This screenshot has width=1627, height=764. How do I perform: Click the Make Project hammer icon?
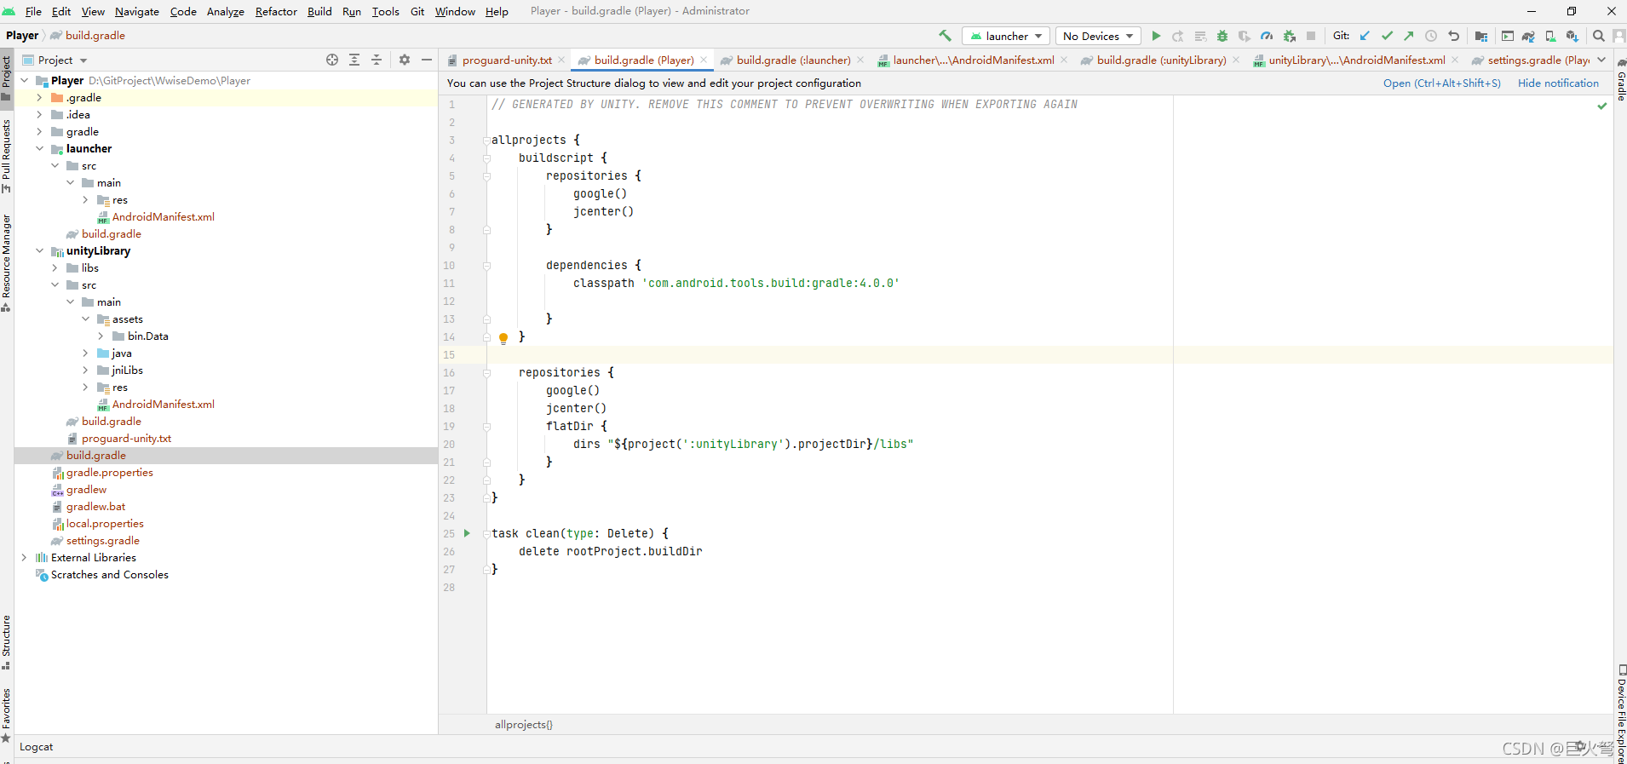click(x=945, y=36)
